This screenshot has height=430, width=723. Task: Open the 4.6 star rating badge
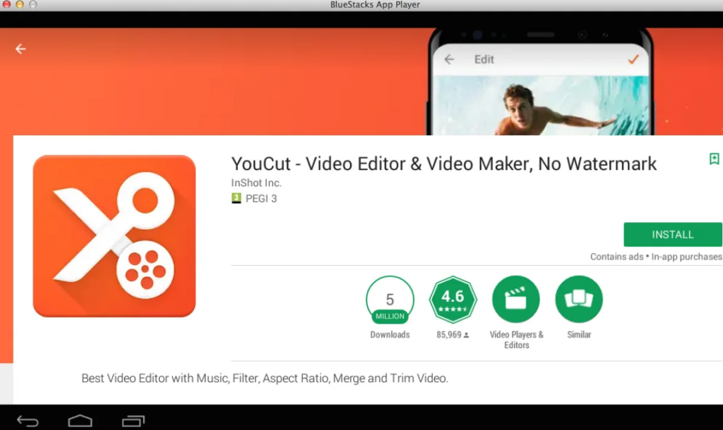pos(453,300)
